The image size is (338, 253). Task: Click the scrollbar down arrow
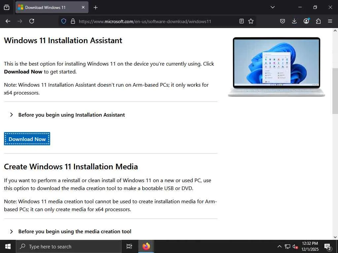[x=335, y=237]
